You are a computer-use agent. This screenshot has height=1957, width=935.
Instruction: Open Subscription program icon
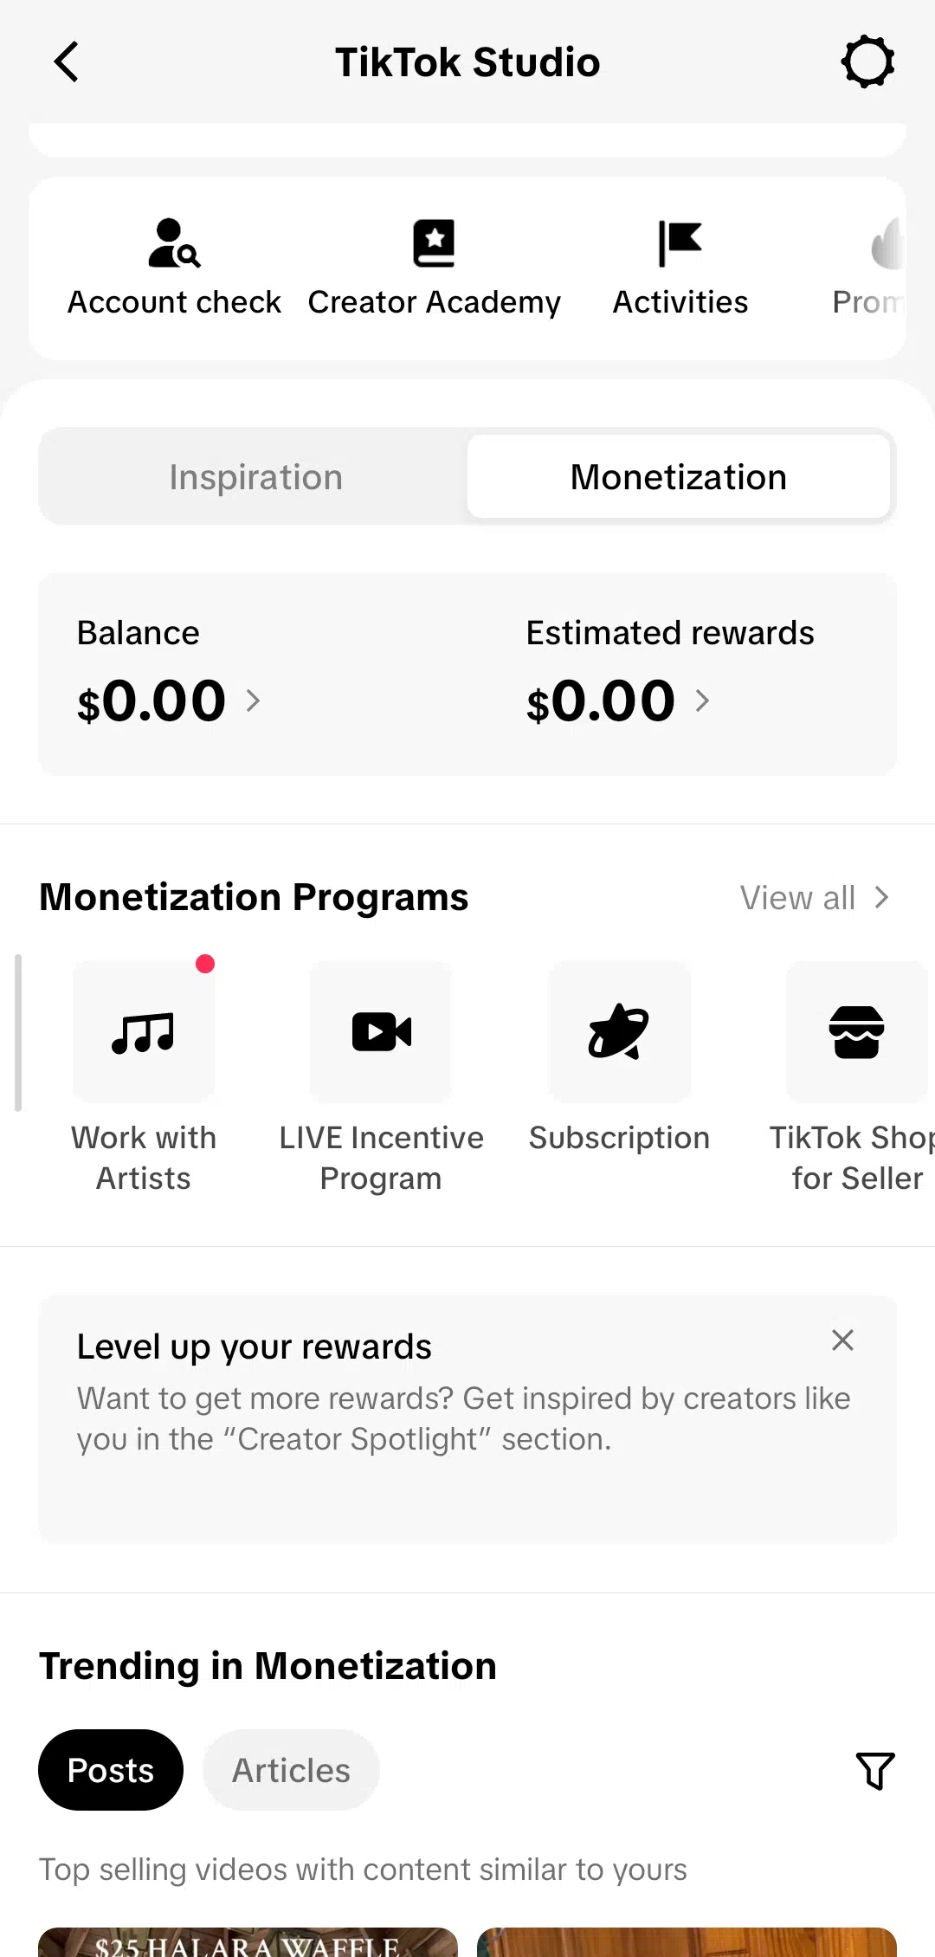coord(619,1032)
